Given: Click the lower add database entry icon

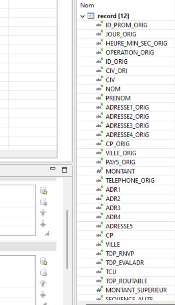Looking at the screenshot, I should [x=44, y=261].
